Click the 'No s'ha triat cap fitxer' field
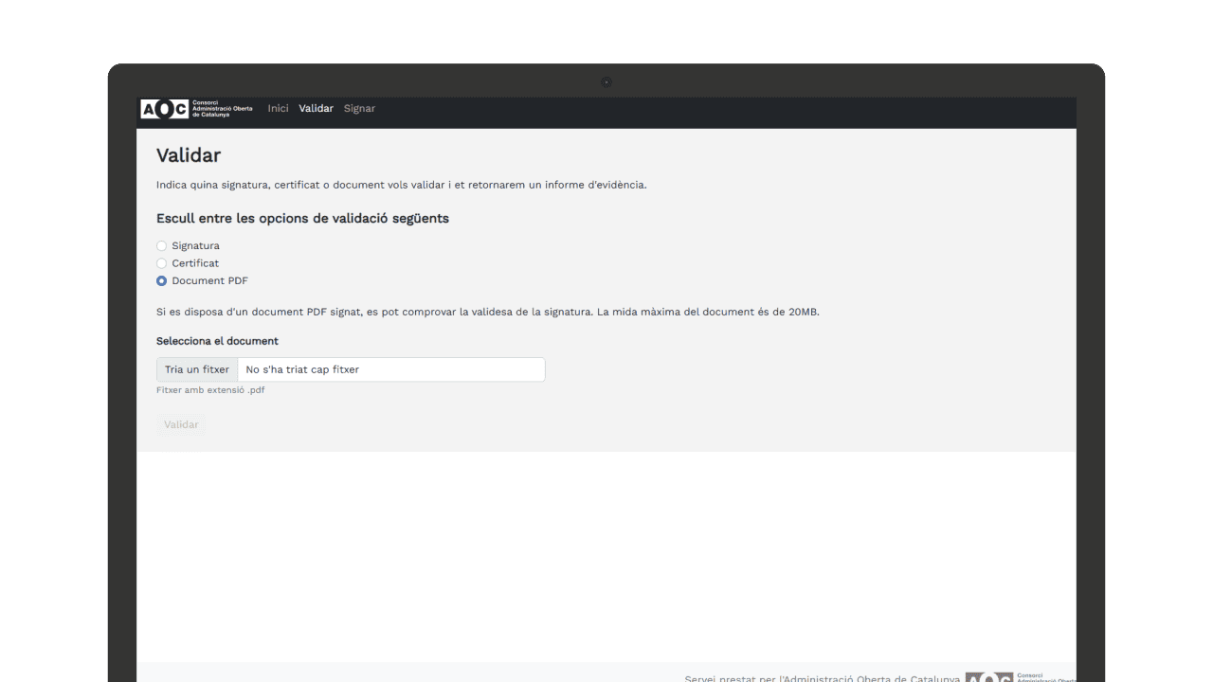1213x682 pixels. [x=390, y=369]
